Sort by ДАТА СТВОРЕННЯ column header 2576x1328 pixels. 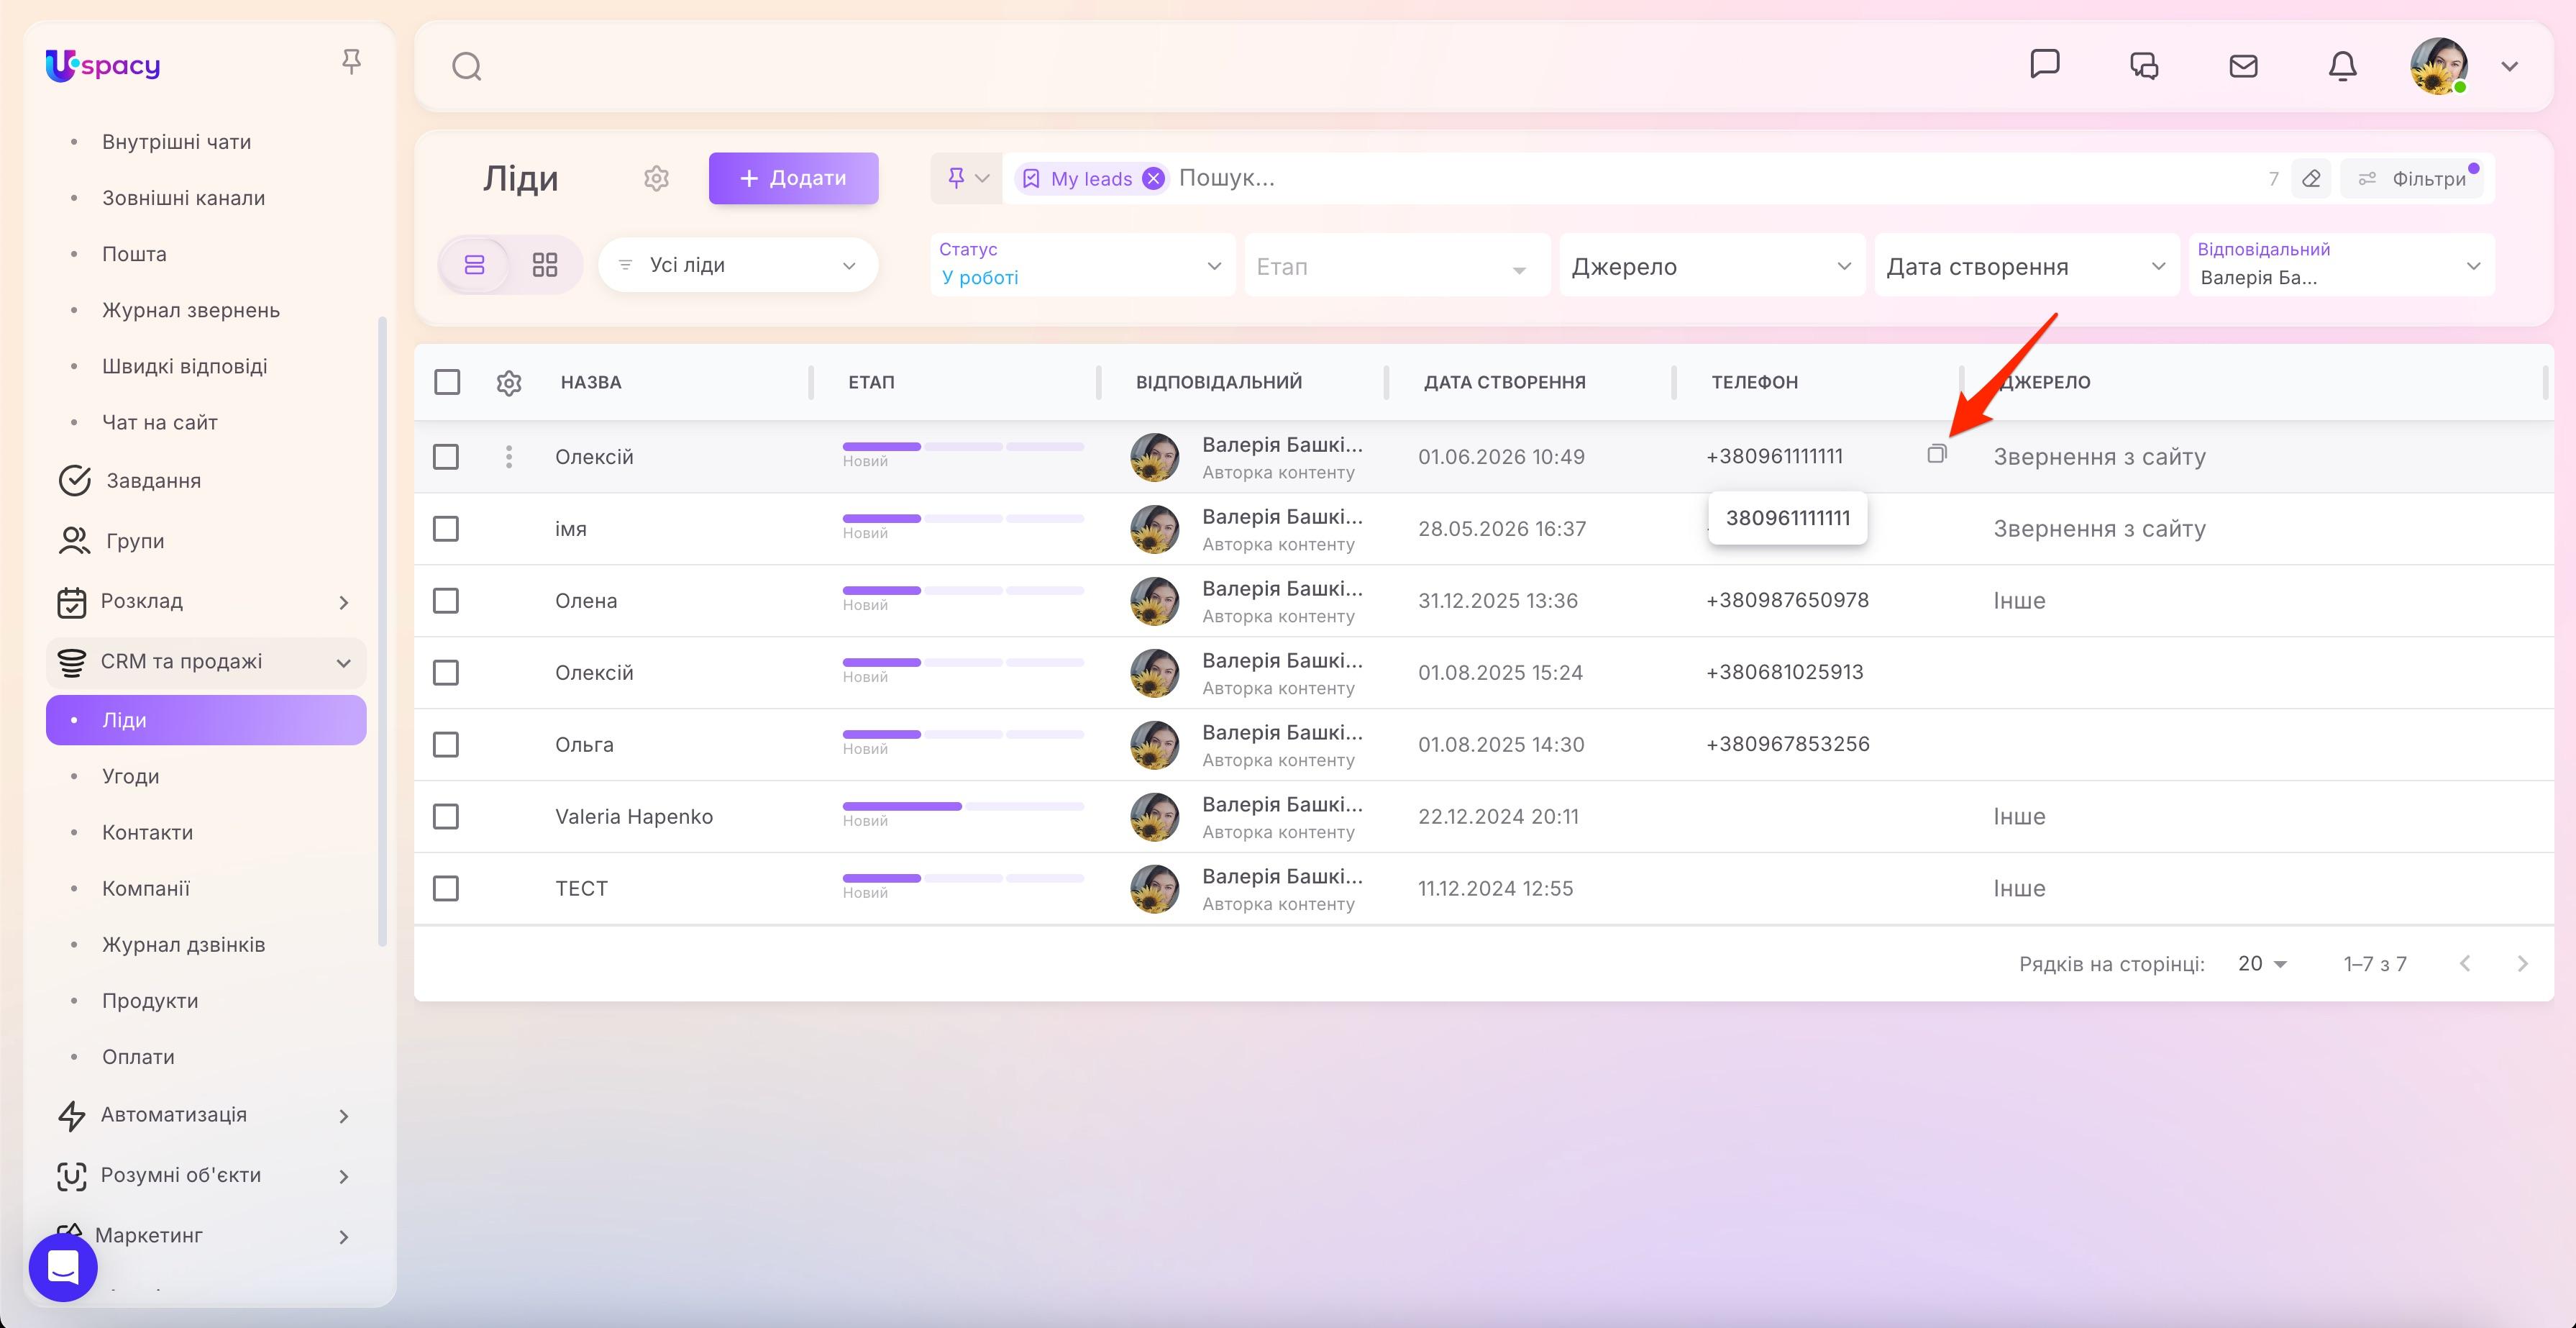[x=1505, y=382]
